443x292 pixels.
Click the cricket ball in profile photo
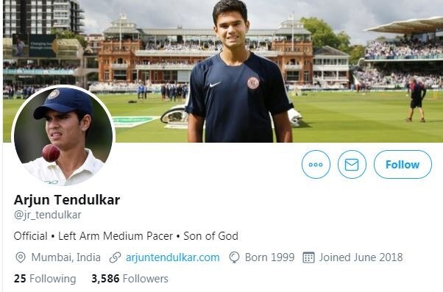[51, 153]
